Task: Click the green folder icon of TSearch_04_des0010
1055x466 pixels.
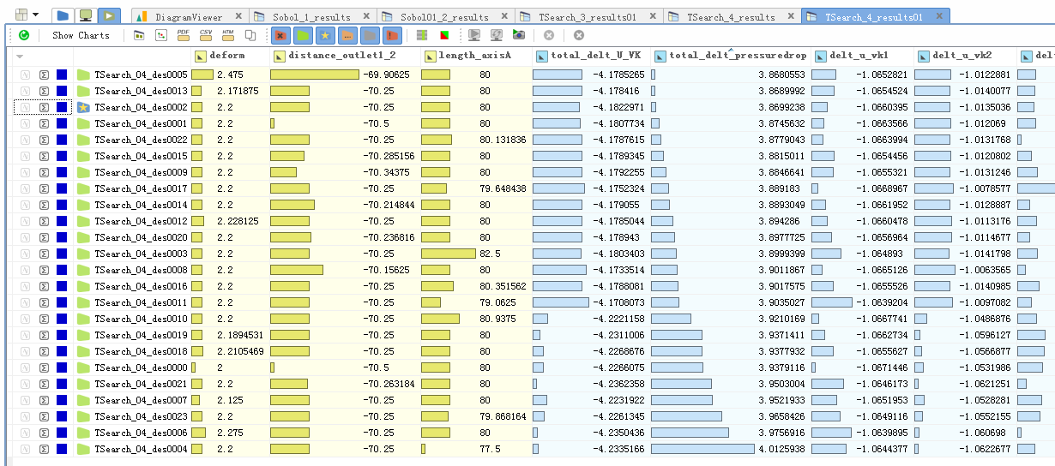Action: [x=83, y=319]
